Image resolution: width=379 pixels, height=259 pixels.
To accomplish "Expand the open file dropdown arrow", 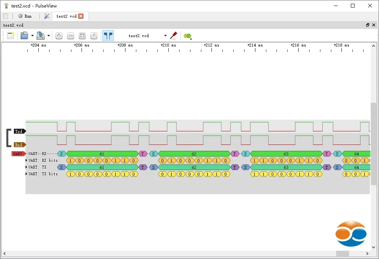I will point(32,36).
